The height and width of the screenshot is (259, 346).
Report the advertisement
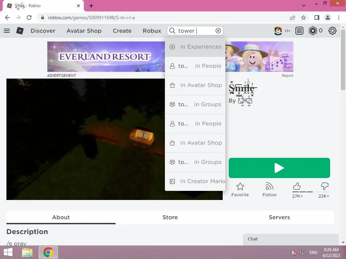pos(287,76)
